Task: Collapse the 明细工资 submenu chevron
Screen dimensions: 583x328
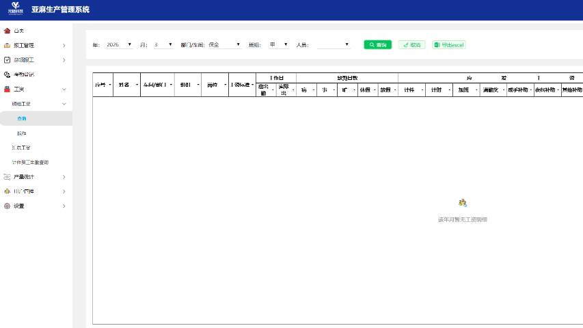Action: tap(64, 104)
